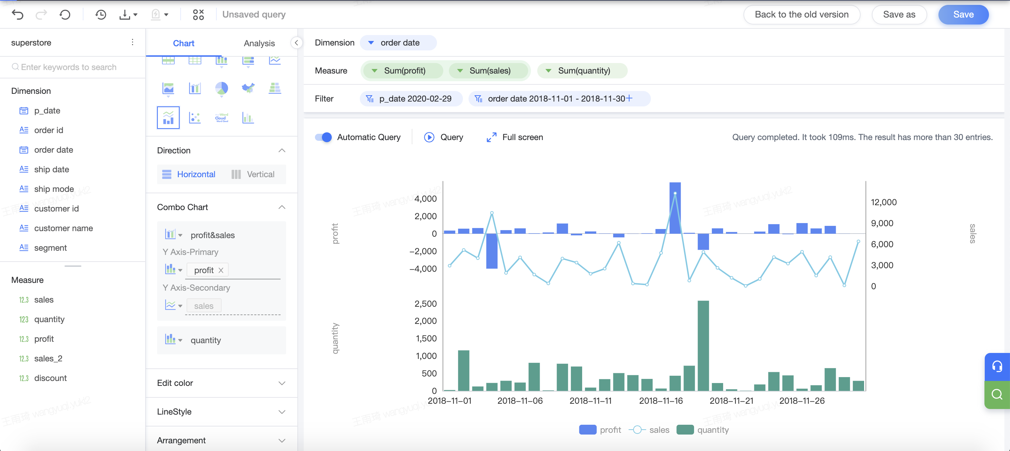1010x451 pixels.
Task: Collapse the Combo Chart section
Action: tap(282, 207)
